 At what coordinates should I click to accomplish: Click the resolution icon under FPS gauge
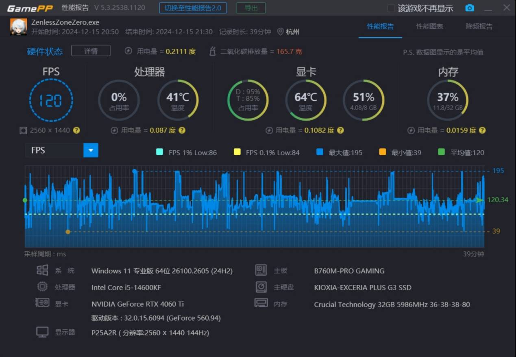[23, 130]
